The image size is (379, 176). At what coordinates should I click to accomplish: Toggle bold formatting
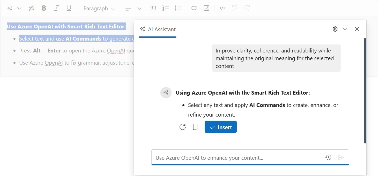(x=44, y=8)
